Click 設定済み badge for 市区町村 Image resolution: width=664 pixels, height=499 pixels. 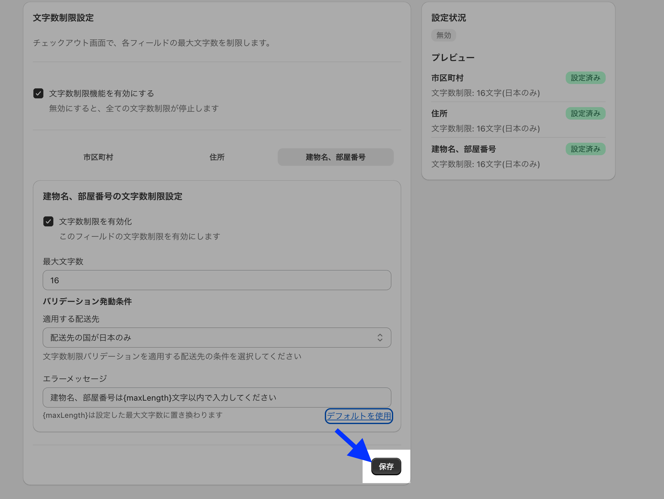tap(585, 78)
